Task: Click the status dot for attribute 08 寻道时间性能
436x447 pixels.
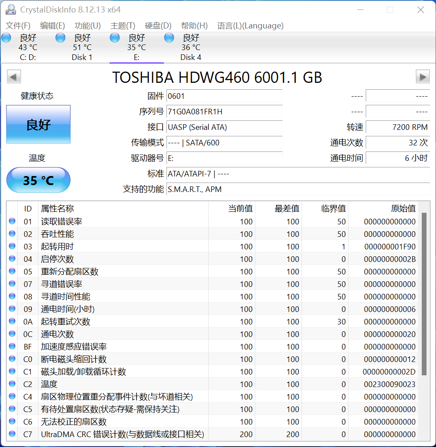Action: 12,296
